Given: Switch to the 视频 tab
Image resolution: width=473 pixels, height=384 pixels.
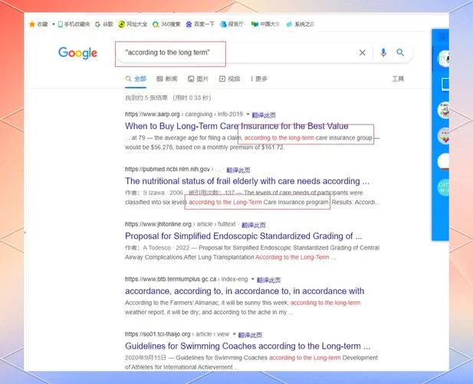Looking at the screenshot, I should pos(229,79).
